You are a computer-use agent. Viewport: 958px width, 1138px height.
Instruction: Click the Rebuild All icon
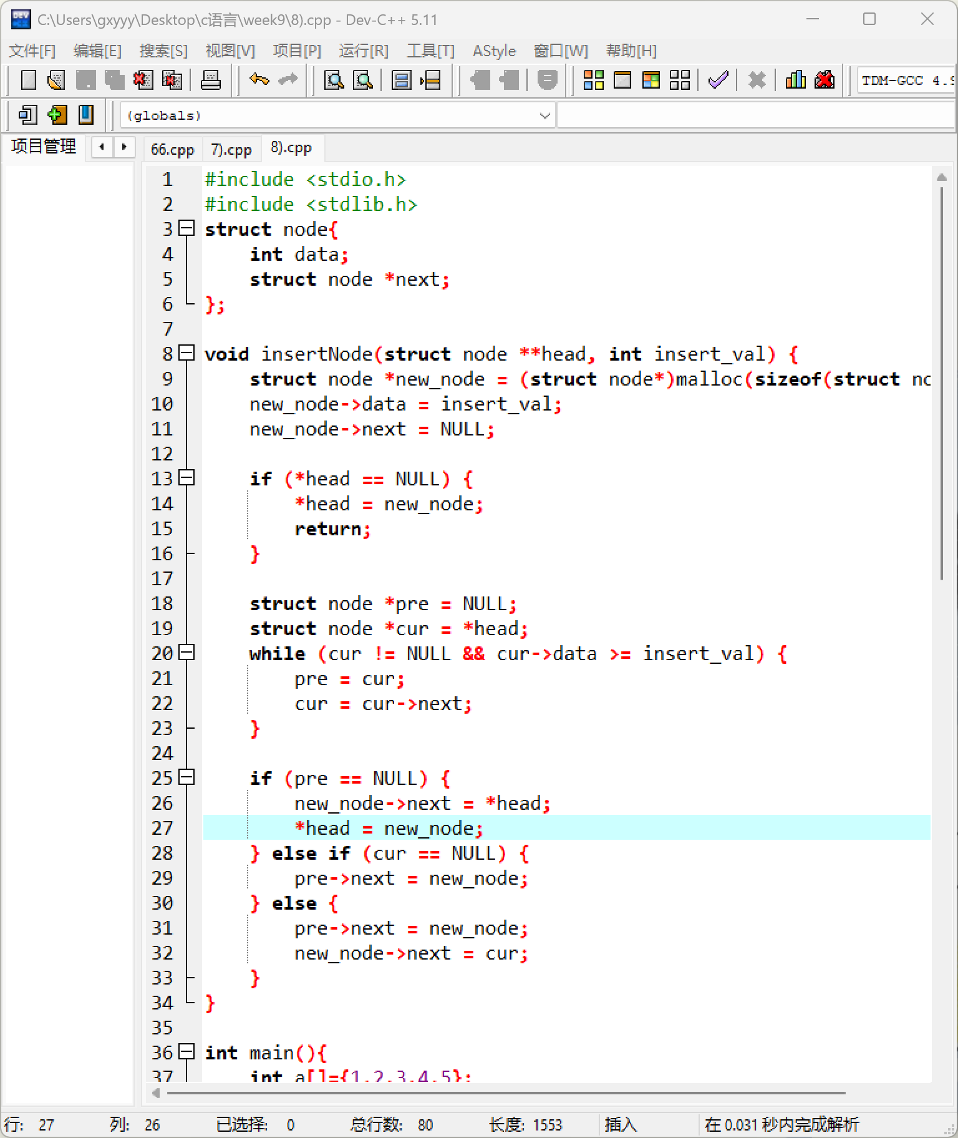pos(680,80)
